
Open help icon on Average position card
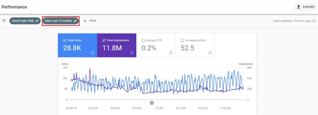click(210, 53)
